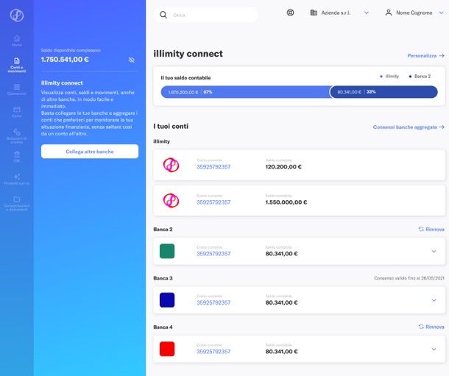Open Soluzioni di credito sidebar item

[x=17, y=136]
